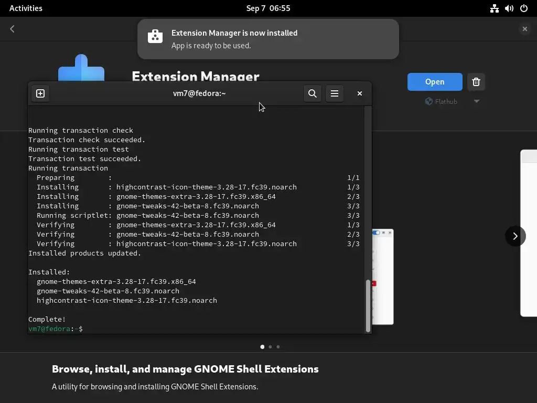Close the GNOME Software window

524,29
